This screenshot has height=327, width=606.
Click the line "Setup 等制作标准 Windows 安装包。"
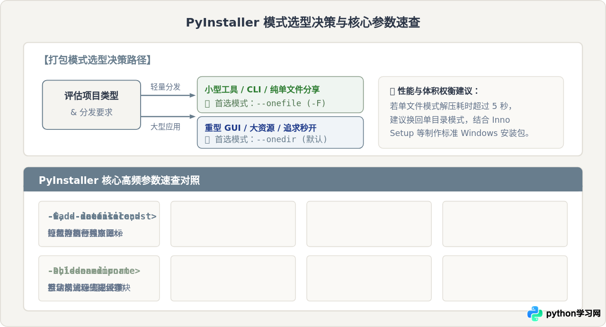click(x=460, y=133)
